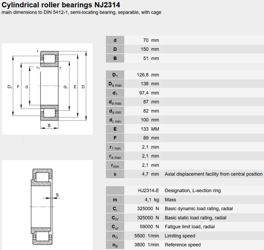Click the '100 mm' dc min value

click(150, 120)
